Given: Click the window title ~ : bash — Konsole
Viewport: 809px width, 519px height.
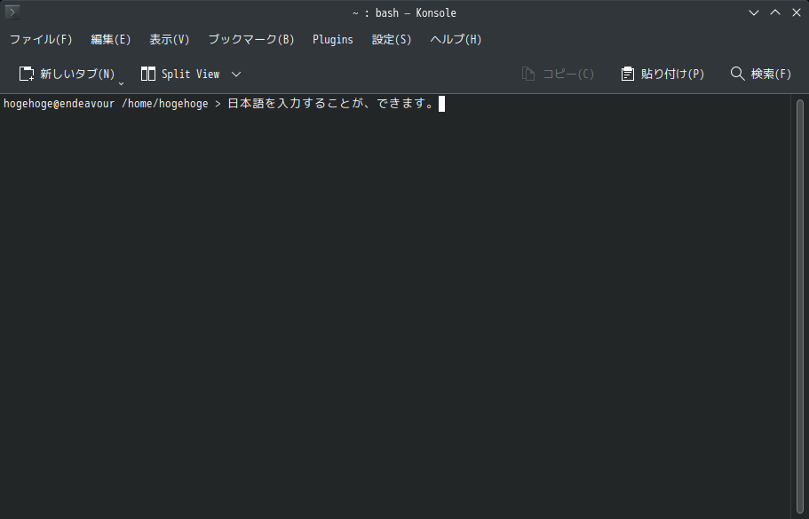Looking at the screenshot, I should (x=404, y=13).
